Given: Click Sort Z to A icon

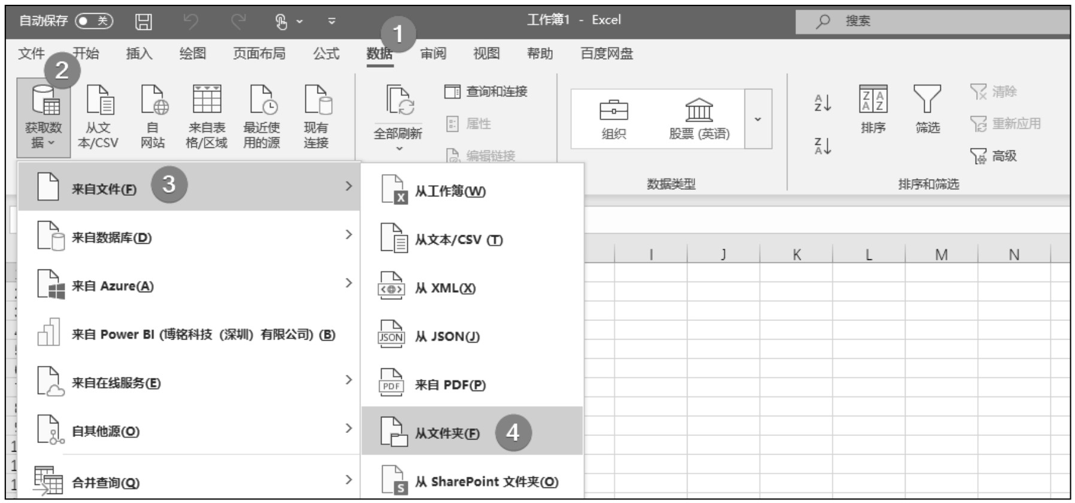Looking at the screenshot, I should tap(823, 146).
